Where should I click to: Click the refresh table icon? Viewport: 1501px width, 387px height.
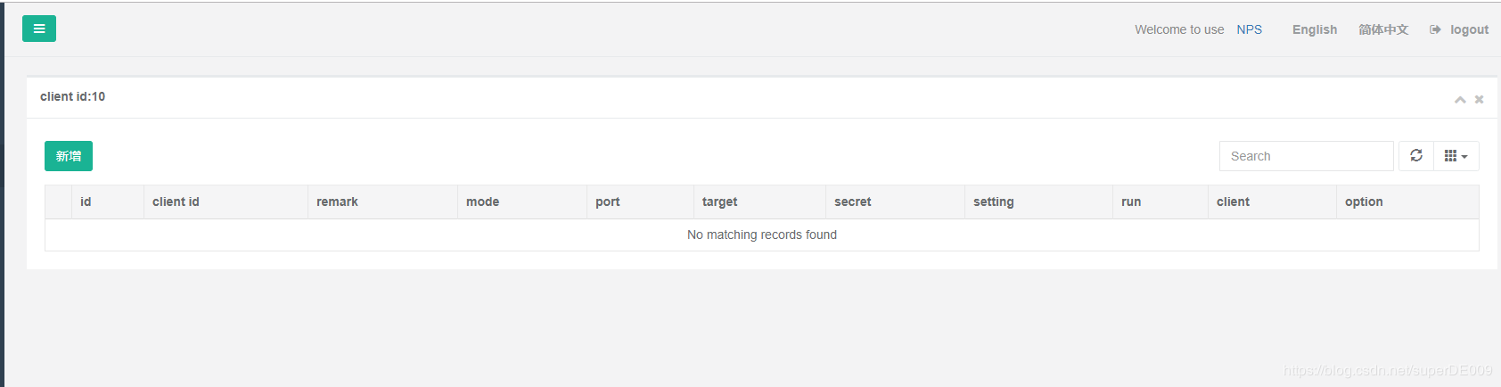(x=1415, y=156)
